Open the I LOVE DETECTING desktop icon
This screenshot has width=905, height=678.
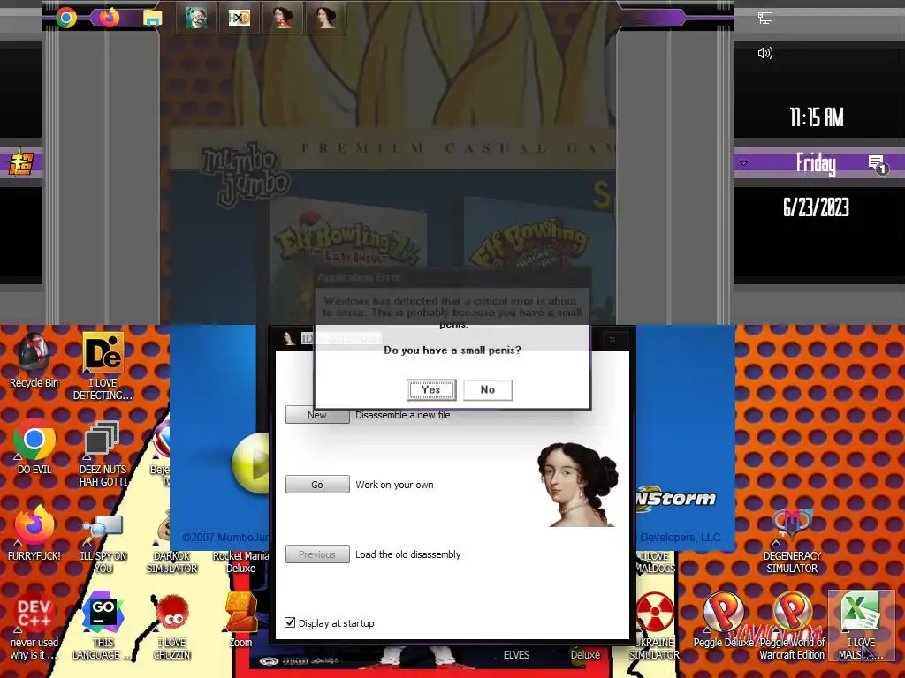(x=103, y=366)
